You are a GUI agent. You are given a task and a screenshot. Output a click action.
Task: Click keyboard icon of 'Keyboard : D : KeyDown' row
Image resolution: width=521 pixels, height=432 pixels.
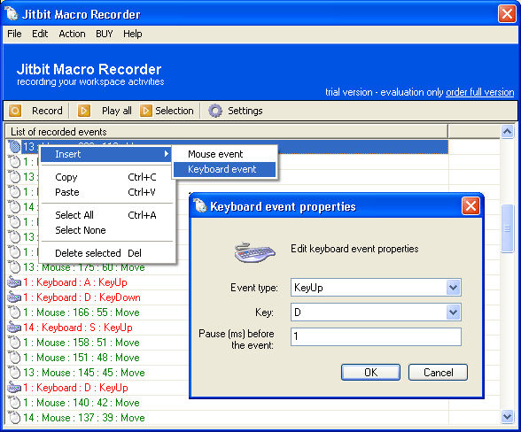[x=14, y=297]
